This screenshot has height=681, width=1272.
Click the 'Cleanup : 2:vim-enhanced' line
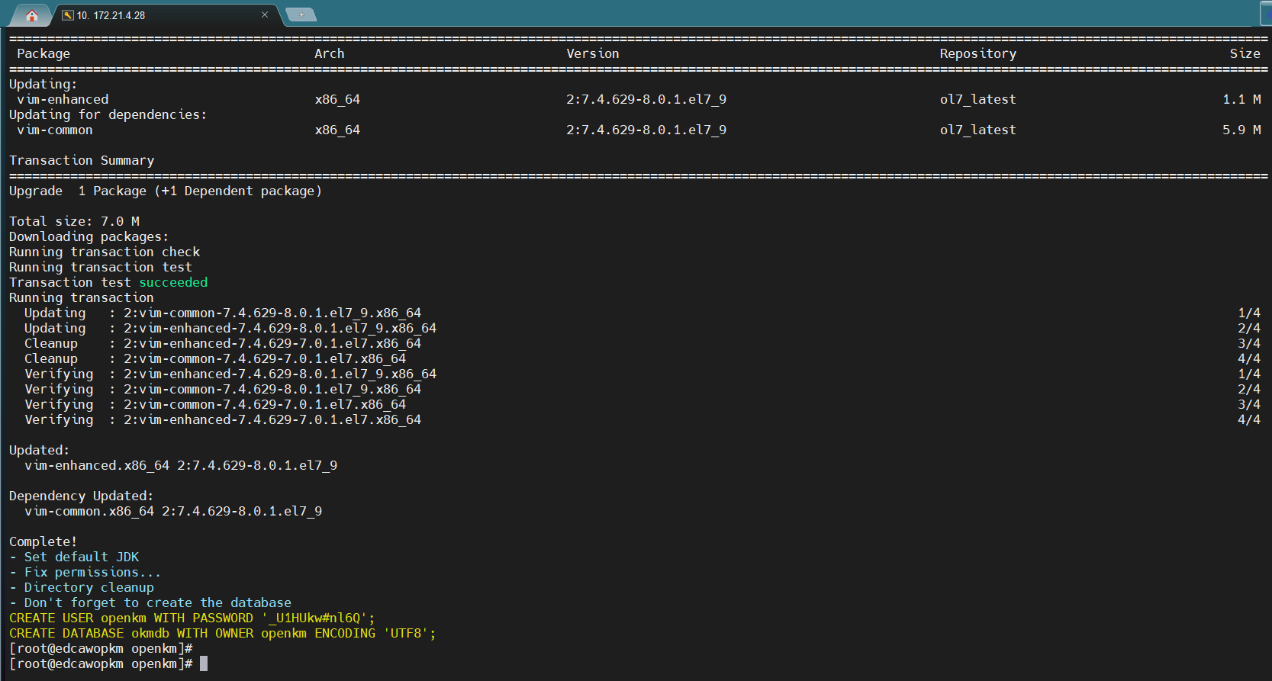pyautogui.click(x=223, y=343)
